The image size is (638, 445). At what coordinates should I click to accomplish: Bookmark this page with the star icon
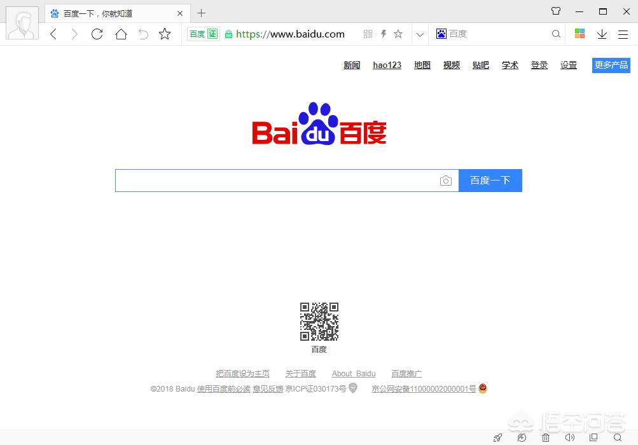tap(399, 34)
